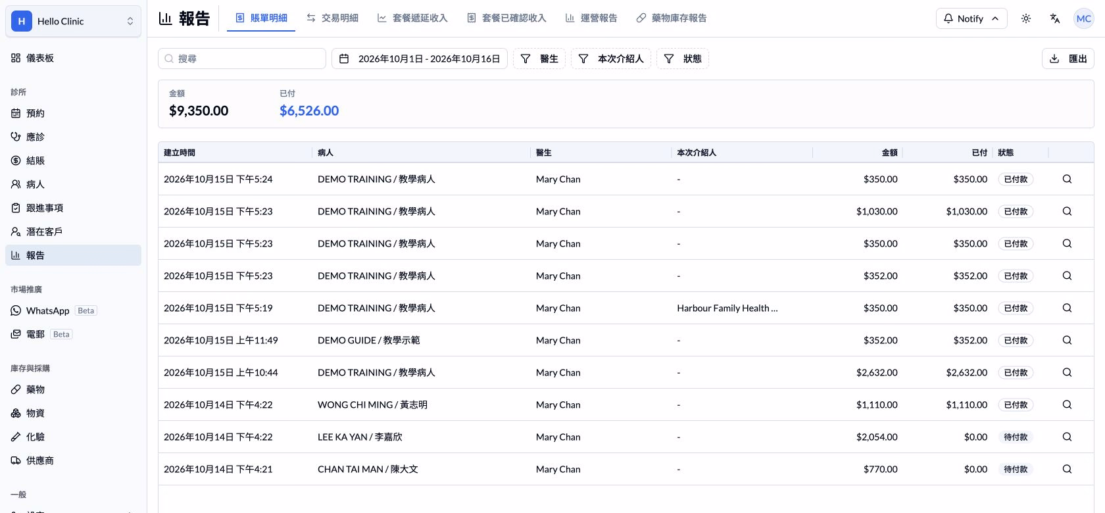Image resolution: width=1105 pixels, height=513 pixels.
Task: View details of the $1,110.00 WONG CHI MING bill
Action: (x=1067, y=404)
